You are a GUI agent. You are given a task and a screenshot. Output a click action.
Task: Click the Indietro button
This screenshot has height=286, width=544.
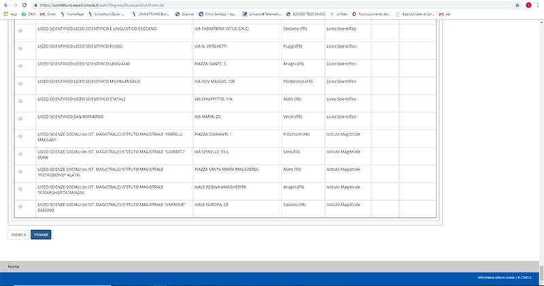click(18, 234)
